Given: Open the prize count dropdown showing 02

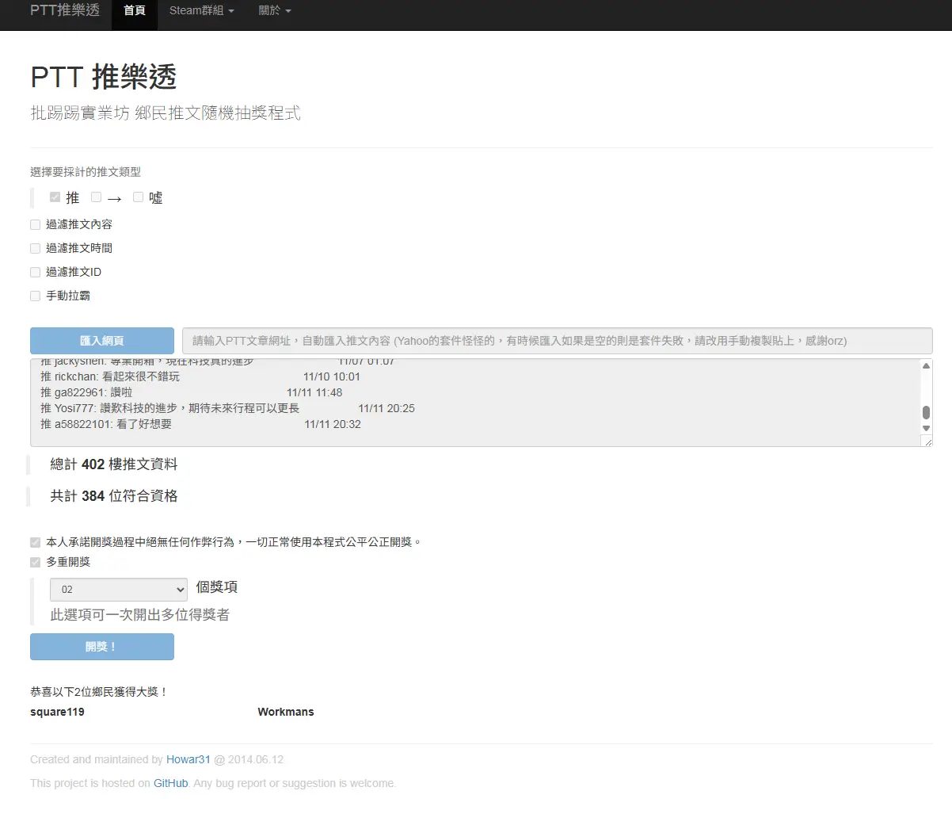Looking at the screenshot, I should coord(119,590).
